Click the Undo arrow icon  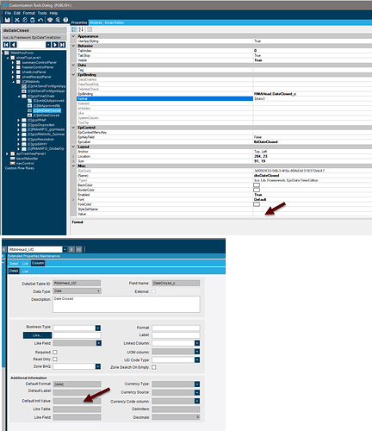click(x=40, y=20)
